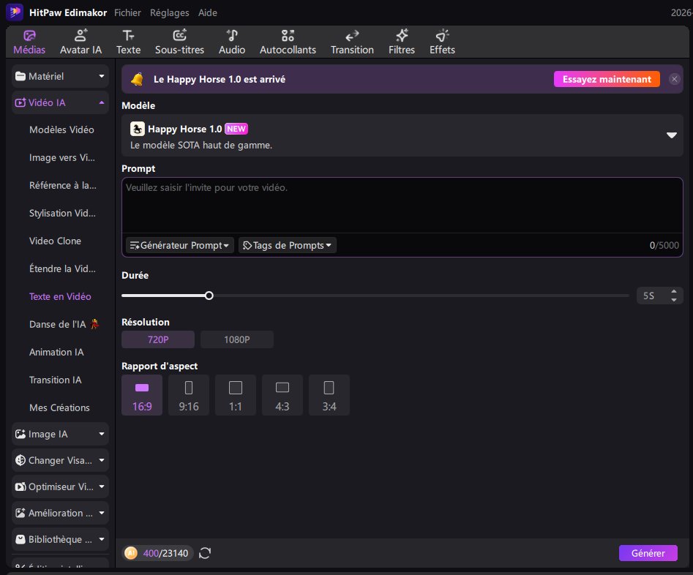Open Image vers Vi... in sidebar

point(62,157)
